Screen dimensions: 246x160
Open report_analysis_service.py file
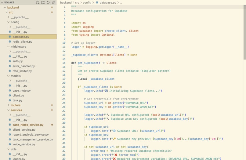click(x=31, y=135)
